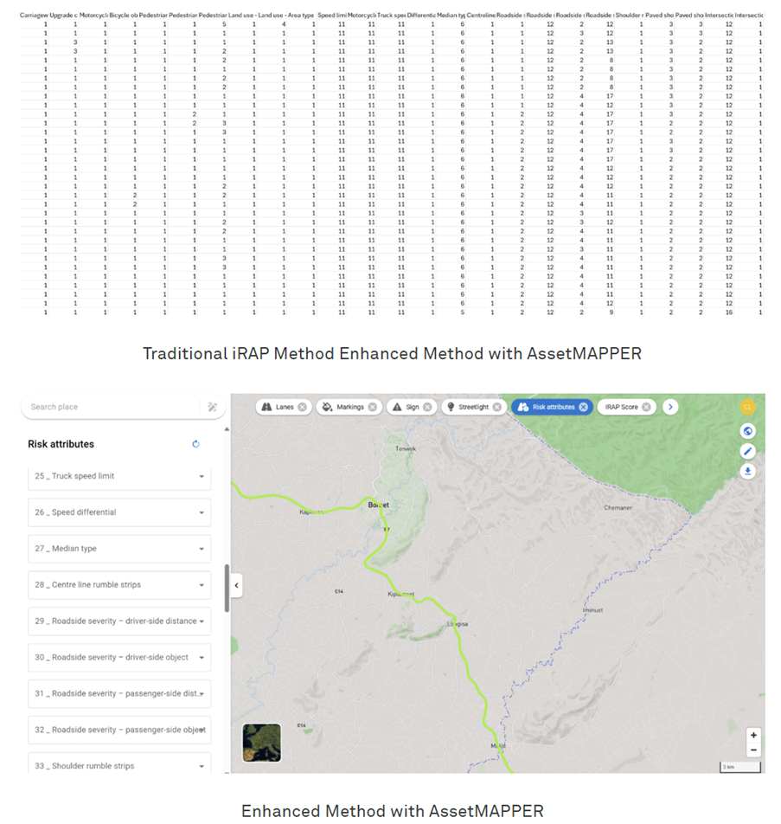Click the refresh icon beside Risk attributes
Viewport: 781px width, 824px height.
pyautogui.click(x=195, y=444)
